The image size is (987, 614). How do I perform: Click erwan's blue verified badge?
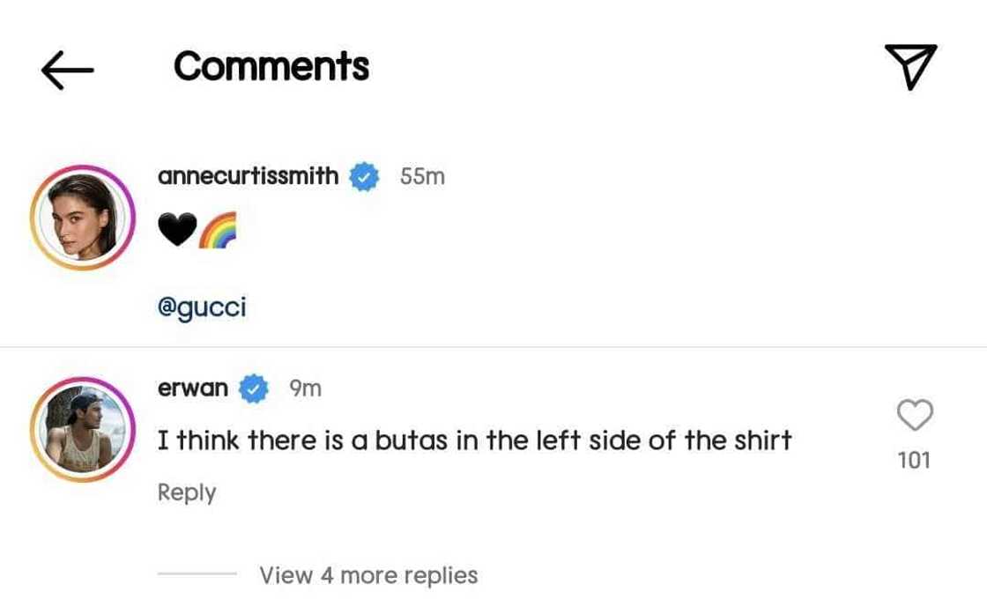click(x=255, y=388)
